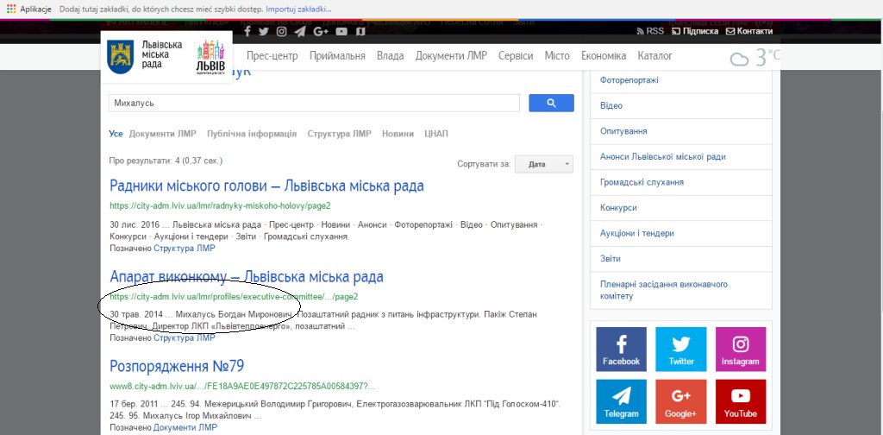Open the Twitter icon in the top header
Screen dimensions: 883x435
tap(264, 32)
